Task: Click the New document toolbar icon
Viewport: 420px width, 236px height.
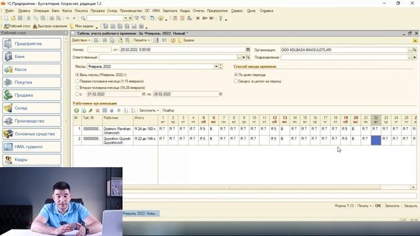Action: pyautogui.click(x=6, y=18)
